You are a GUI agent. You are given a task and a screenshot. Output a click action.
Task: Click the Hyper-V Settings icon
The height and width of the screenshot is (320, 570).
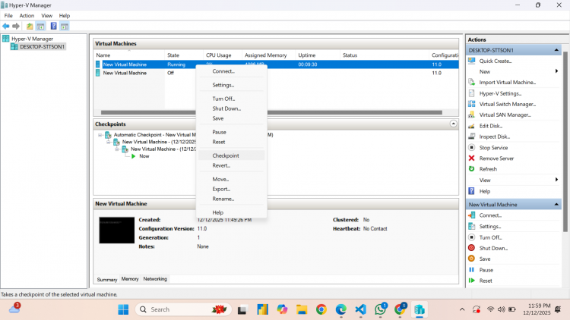(x=471, y=93)
